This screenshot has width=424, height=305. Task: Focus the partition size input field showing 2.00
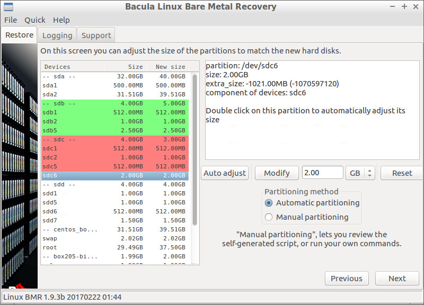[323, 173]
